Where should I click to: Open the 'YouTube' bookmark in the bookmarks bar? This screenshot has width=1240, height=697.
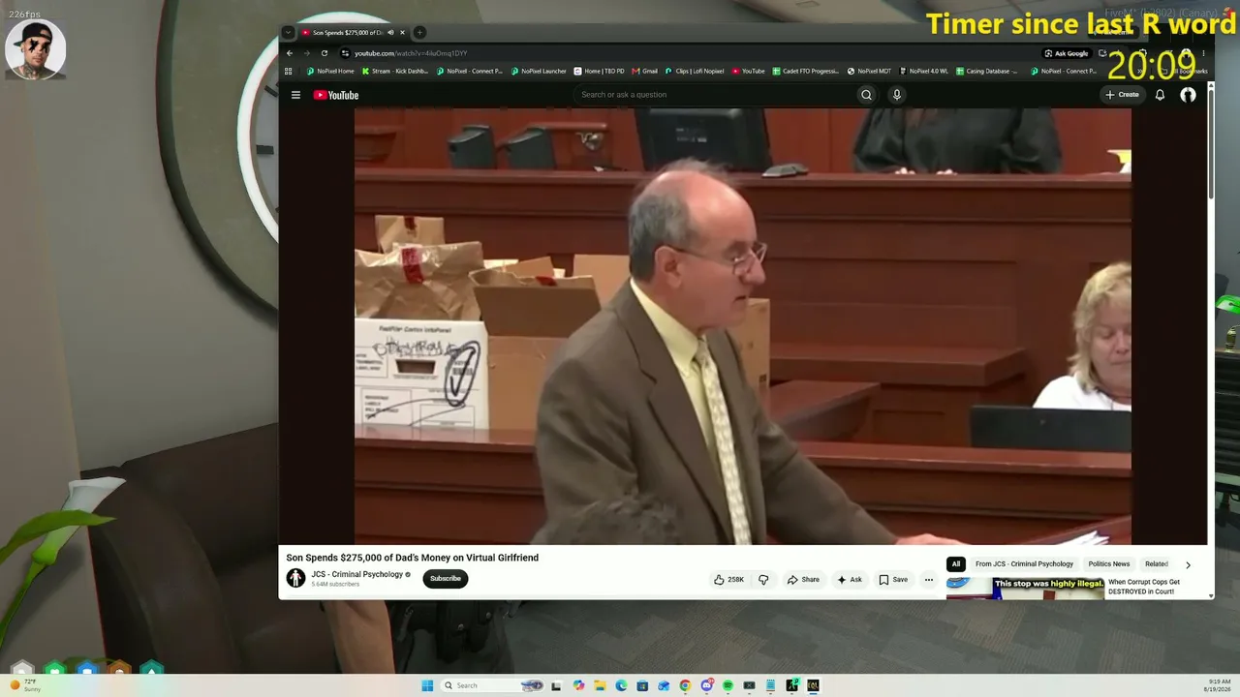click(x=748, y=71)
